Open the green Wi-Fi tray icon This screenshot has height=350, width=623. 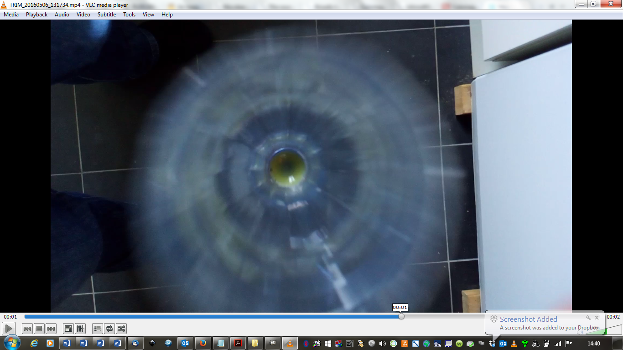[524, 344]
